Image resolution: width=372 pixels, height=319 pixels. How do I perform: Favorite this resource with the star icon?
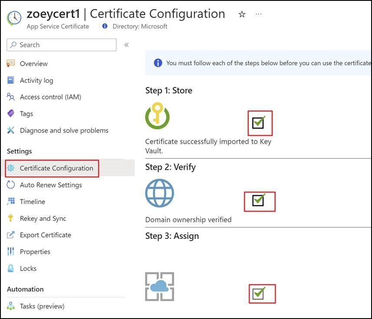pyautogui.click(x=242, y=14)
